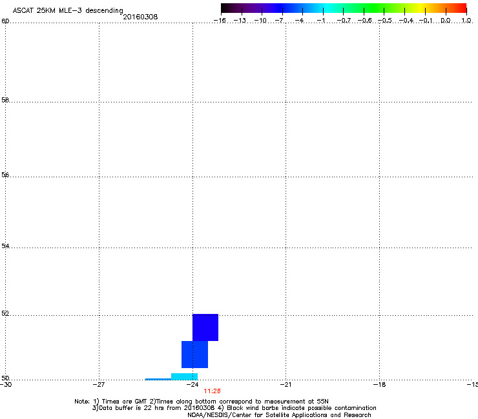Click the colorbar tick label -16

coord(220,21)
